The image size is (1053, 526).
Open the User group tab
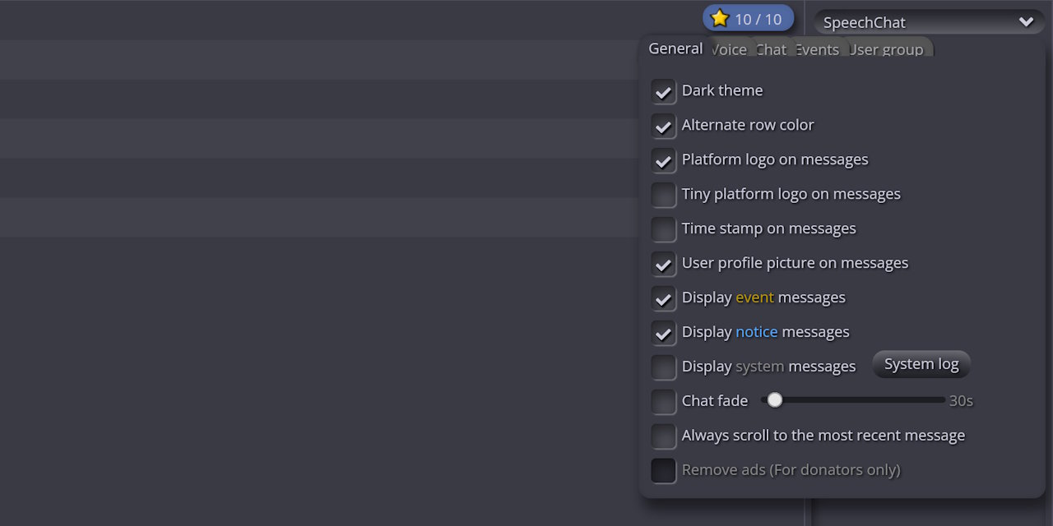point(888,49)
